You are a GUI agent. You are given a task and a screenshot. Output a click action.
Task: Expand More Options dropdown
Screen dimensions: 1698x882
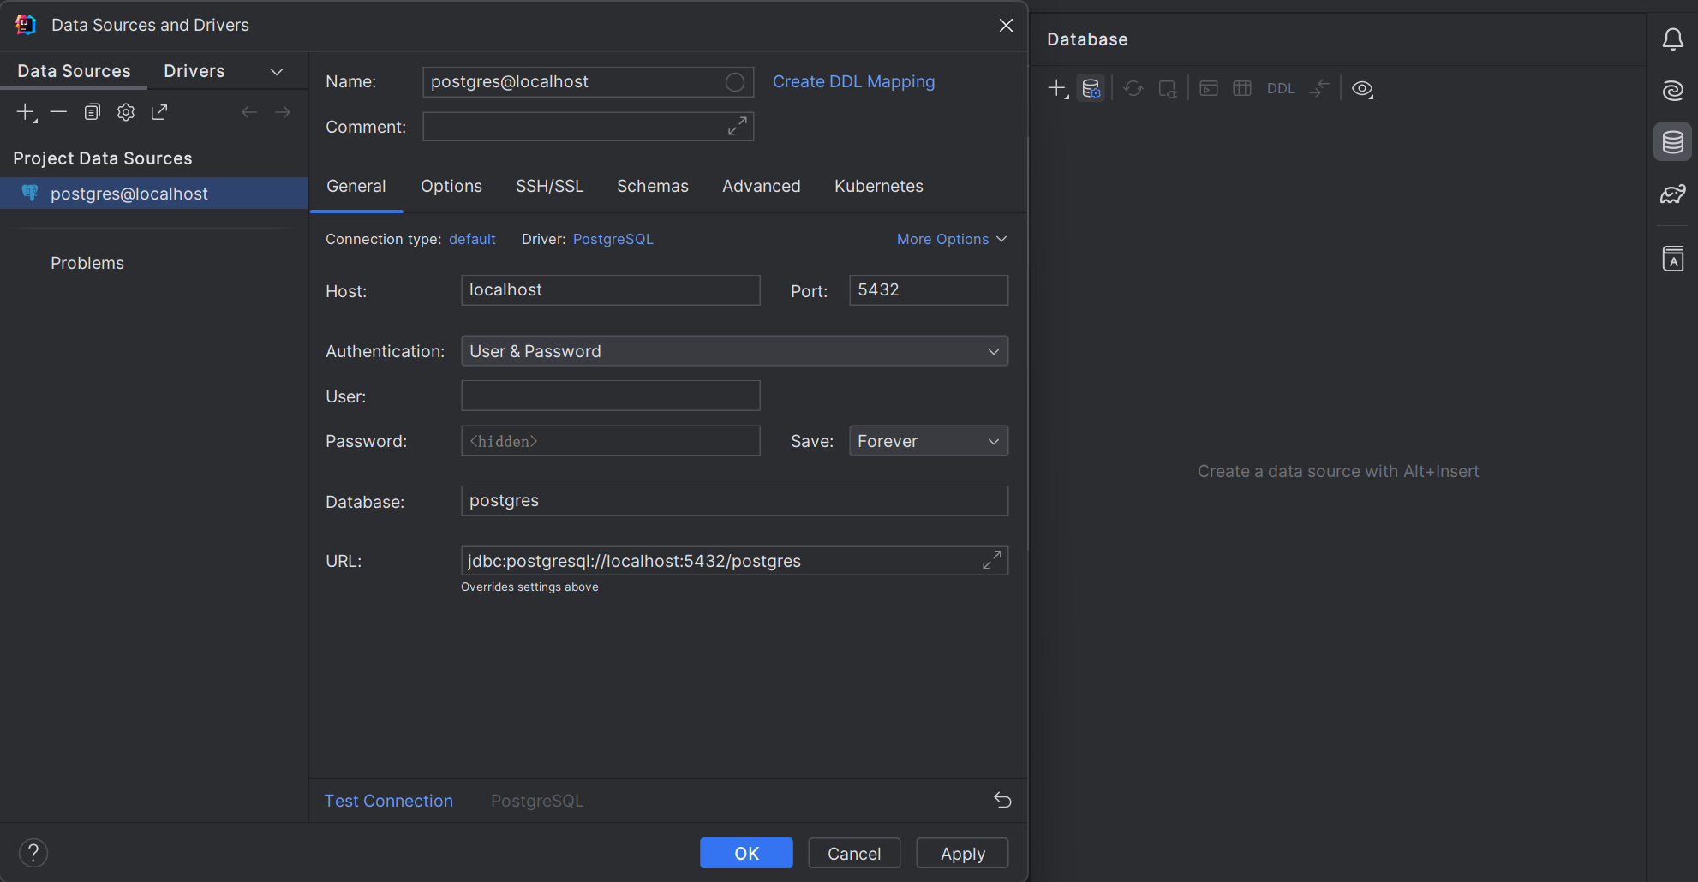(x=952, y=239)
